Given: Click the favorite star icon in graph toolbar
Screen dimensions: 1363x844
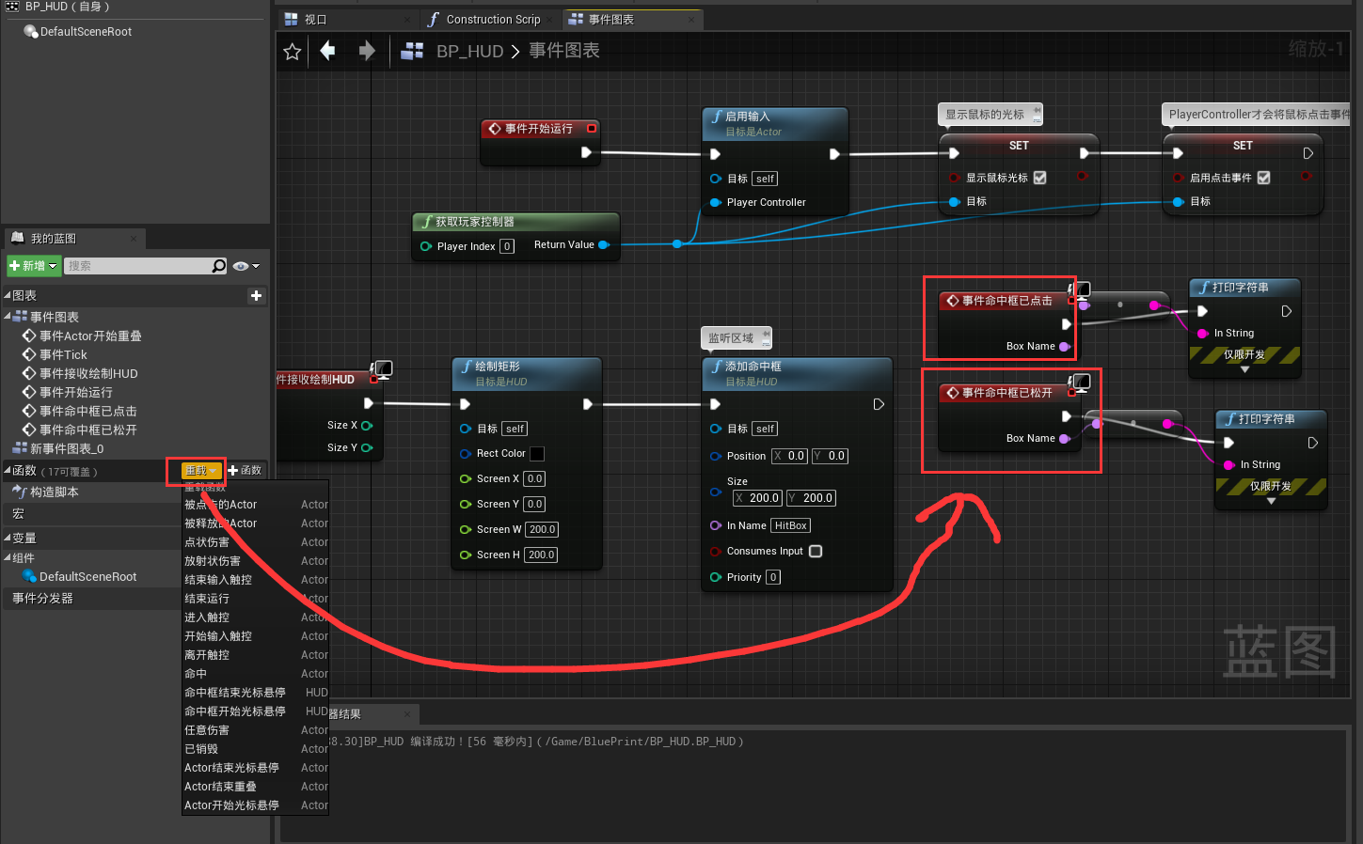Looking at the screenshot, I should pyautogui.click(x=292, y=52).
